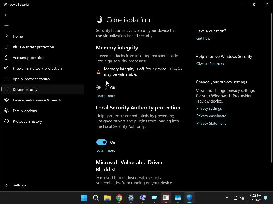The image size is (273, 204).
Task: Click the network status tray icon
Action: 236,198
